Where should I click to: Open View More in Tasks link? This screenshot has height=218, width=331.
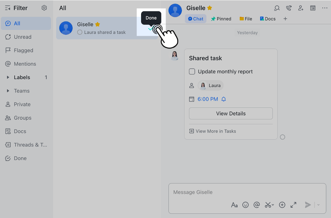coord(213,131)
